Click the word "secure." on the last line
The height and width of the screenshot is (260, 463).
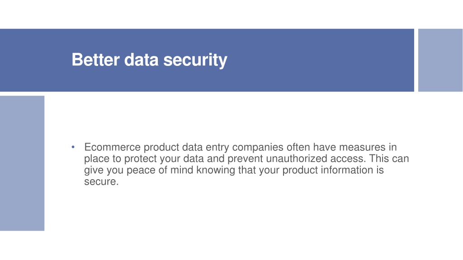tap(101, 181)
